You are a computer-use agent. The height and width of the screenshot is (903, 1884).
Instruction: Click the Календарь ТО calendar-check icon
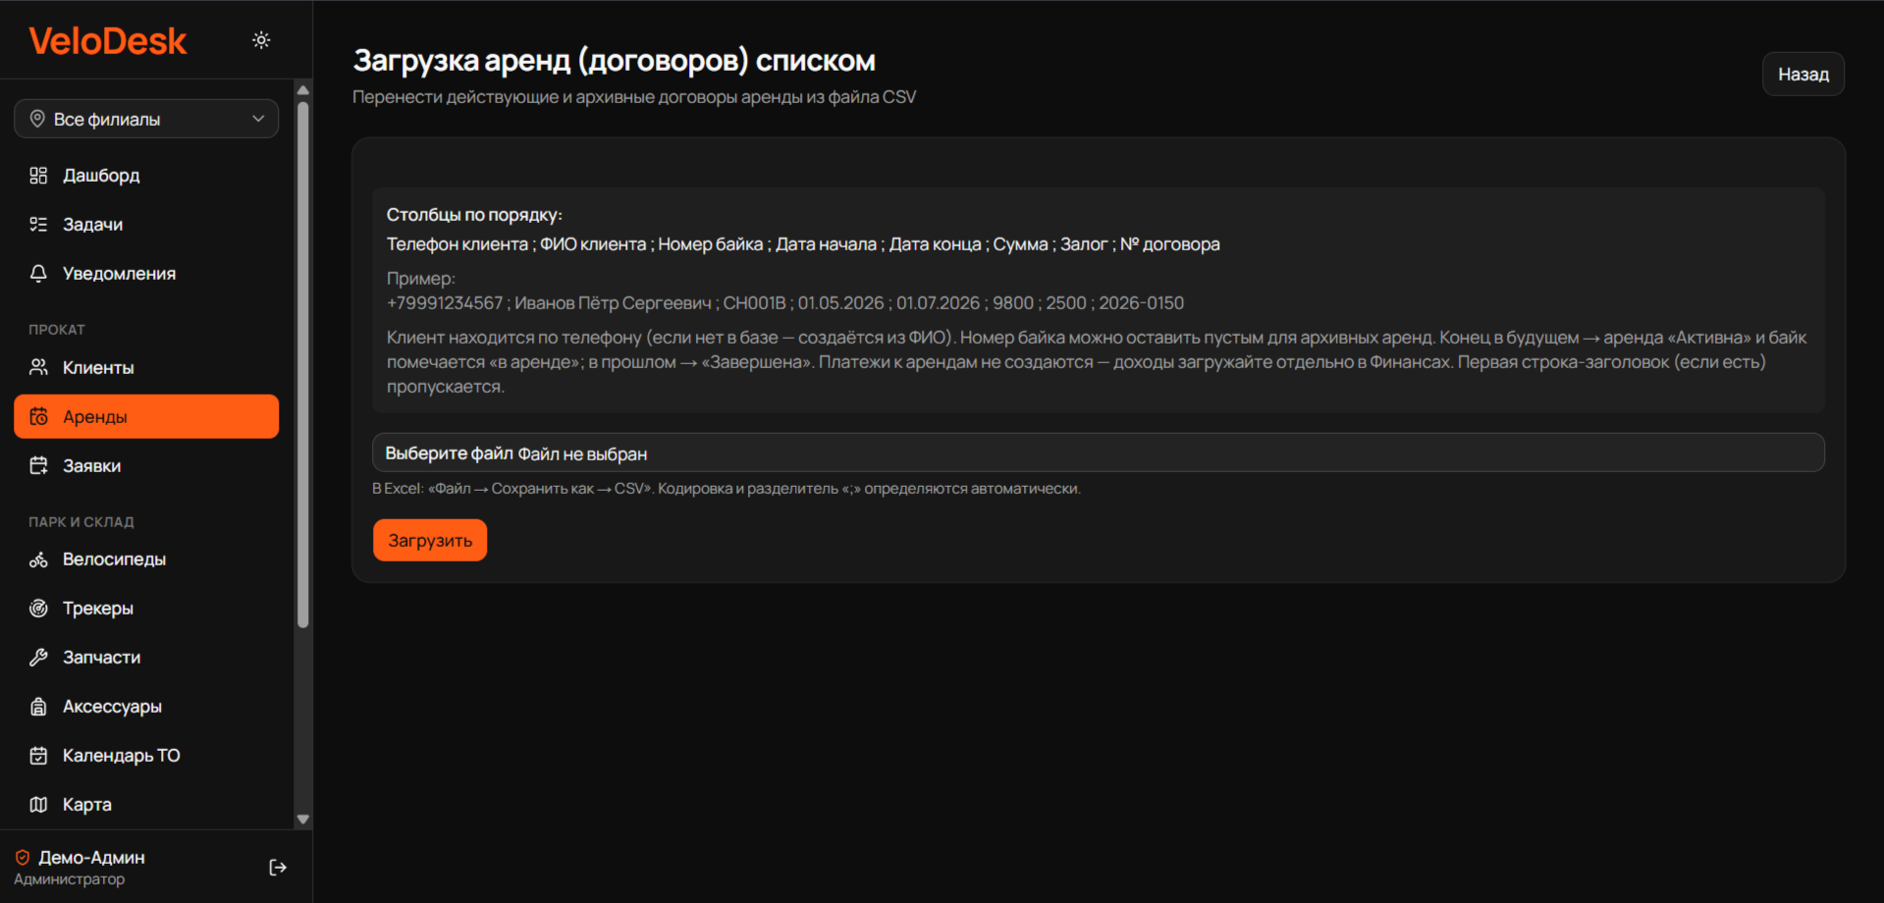point(38,756)
